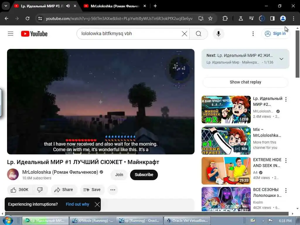
Task: Bookmark this page with star
Action: click(210, 18)
